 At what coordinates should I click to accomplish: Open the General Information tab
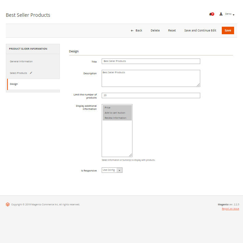point(21,62)
